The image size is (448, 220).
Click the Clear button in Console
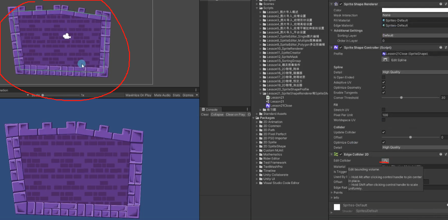tap(205, 114)
